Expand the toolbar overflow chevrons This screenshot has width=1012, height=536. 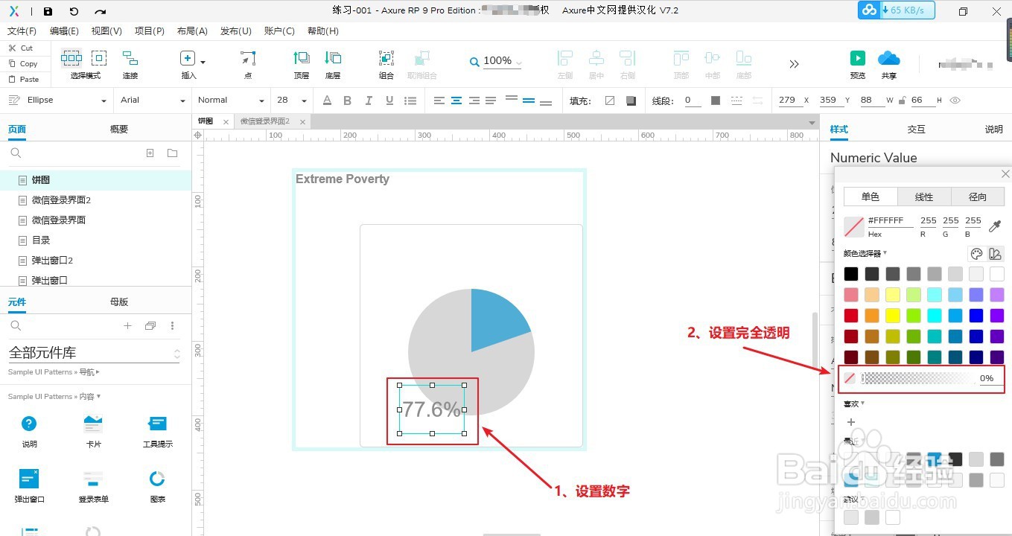point(794,64)
